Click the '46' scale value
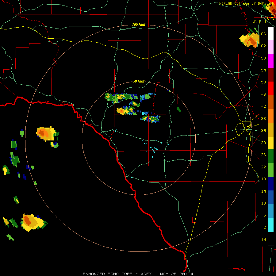Viewport: 276px width, 276px height. pos(263,94)
